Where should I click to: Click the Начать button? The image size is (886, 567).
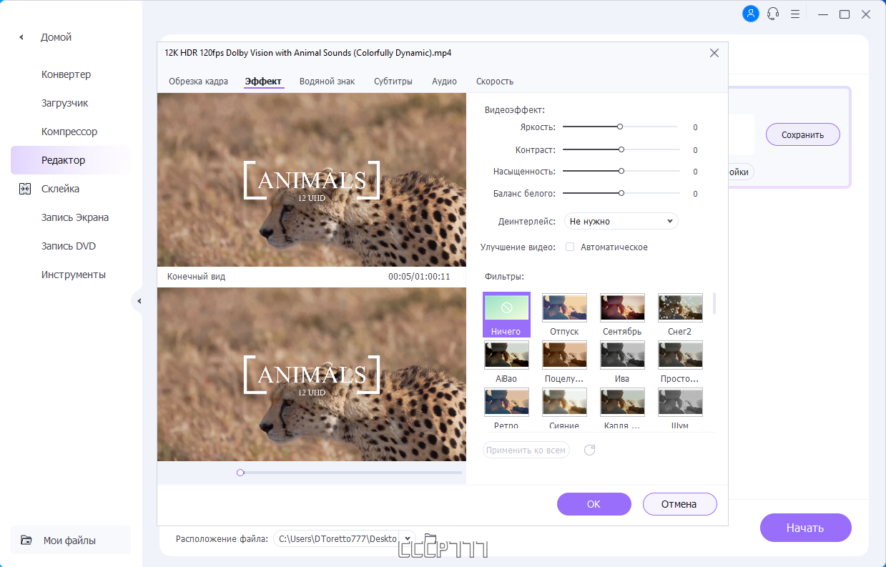(x=805, y=528)
